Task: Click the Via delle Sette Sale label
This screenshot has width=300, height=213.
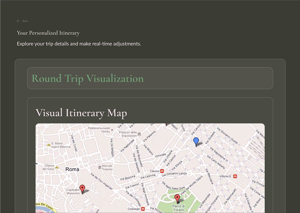Action: (174, 185)
